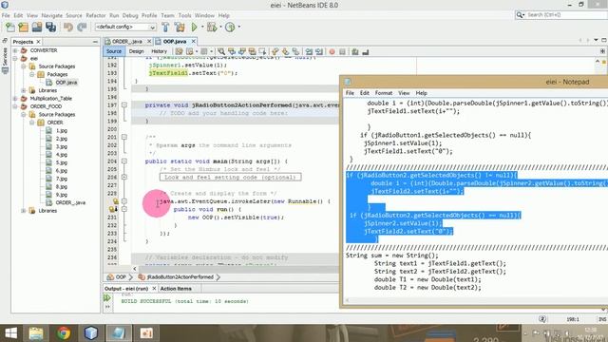Collapse the main method code fold
Screen dimensions: 608x342
tap(124, 161)
